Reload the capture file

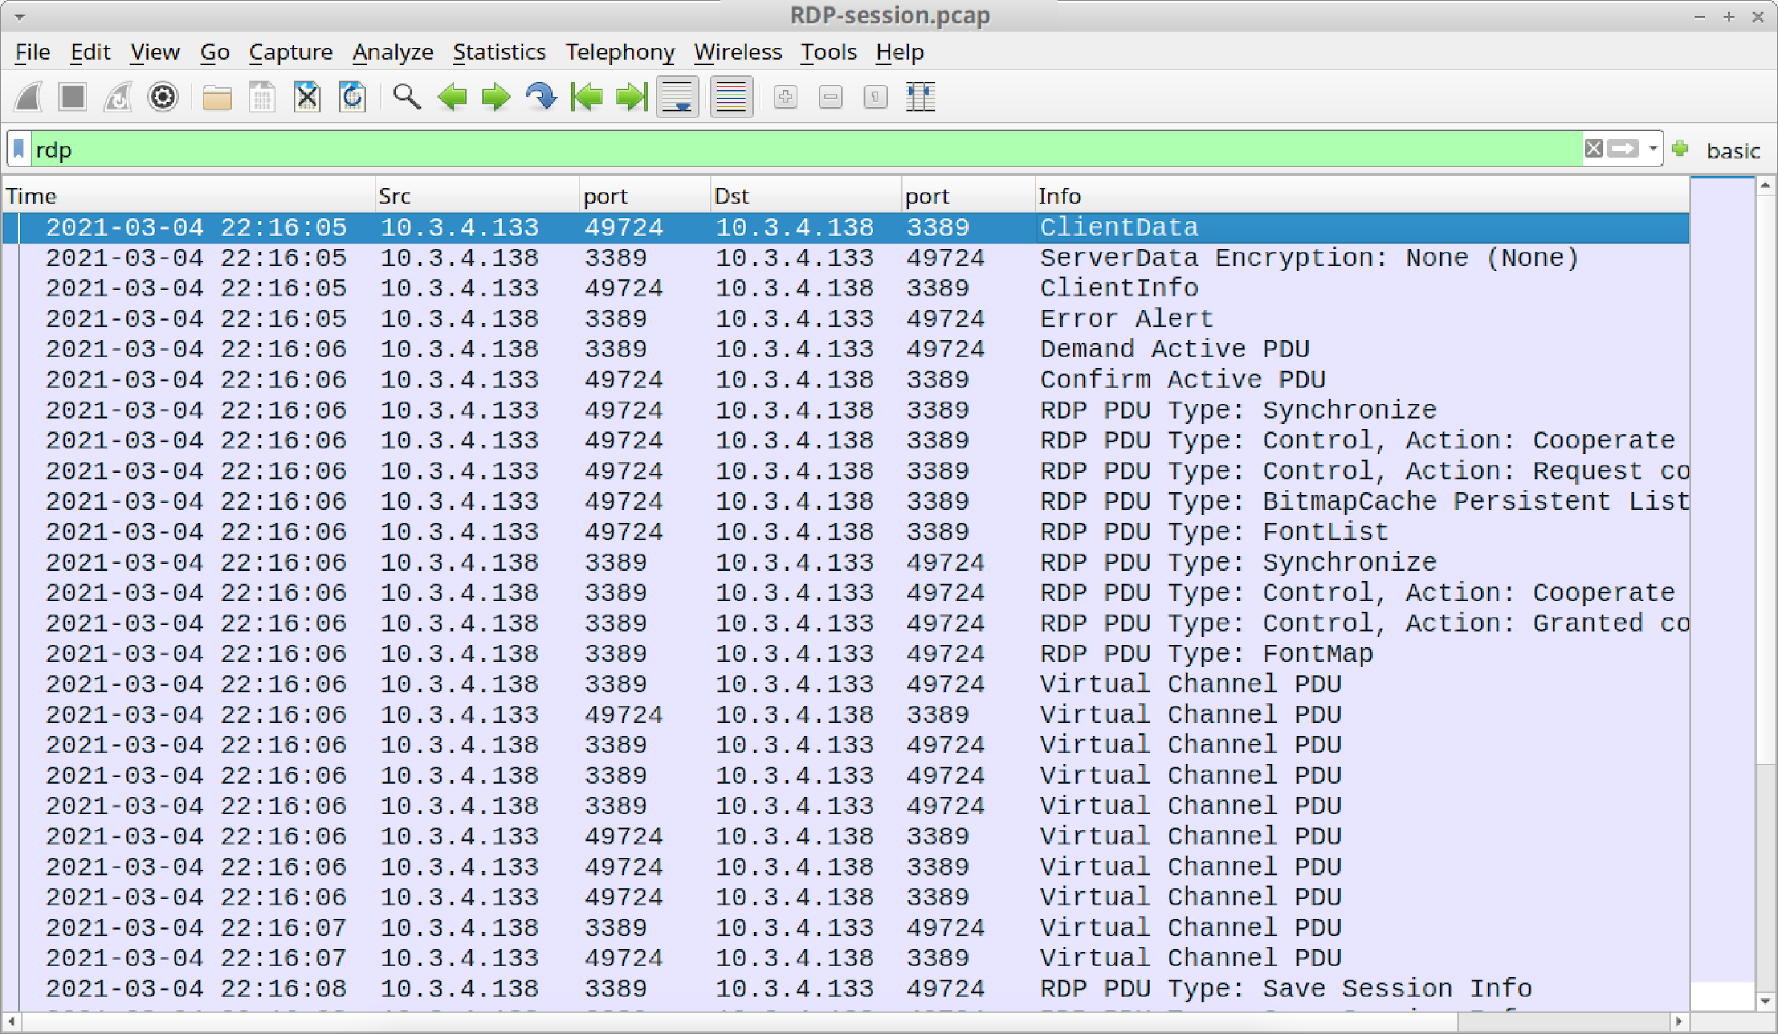(x=351, y=97)
